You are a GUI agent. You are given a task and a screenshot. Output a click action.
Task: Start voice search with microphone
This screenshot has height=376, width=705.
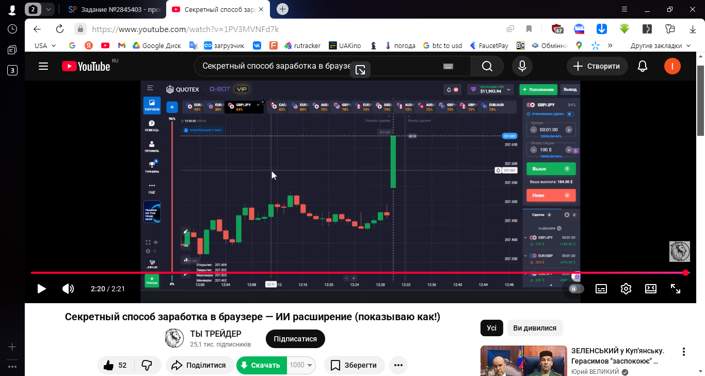pyautogui.click(x=522, y=66)
